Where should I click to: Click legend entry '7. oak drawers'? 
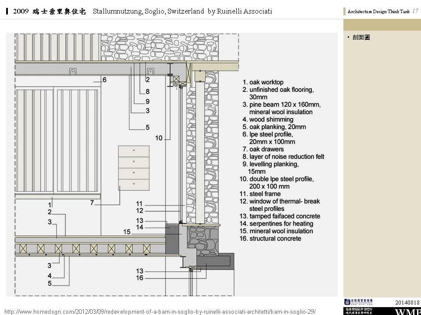click(263, 149)
